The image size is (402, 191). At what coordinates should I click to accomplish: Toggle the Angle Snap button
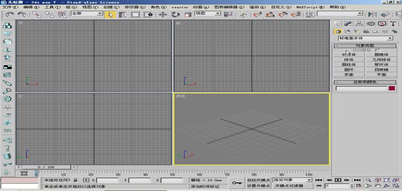pos(270,15)
